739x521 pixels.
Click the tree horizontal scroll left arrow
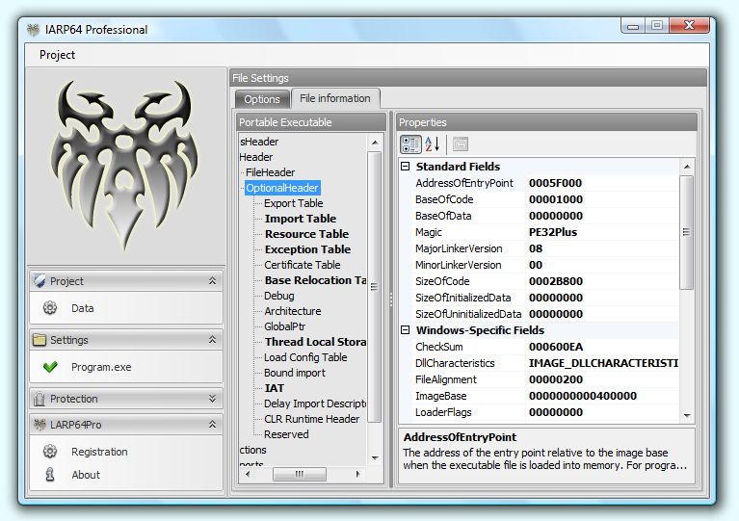pyautogui.click(x=248, y=474)
